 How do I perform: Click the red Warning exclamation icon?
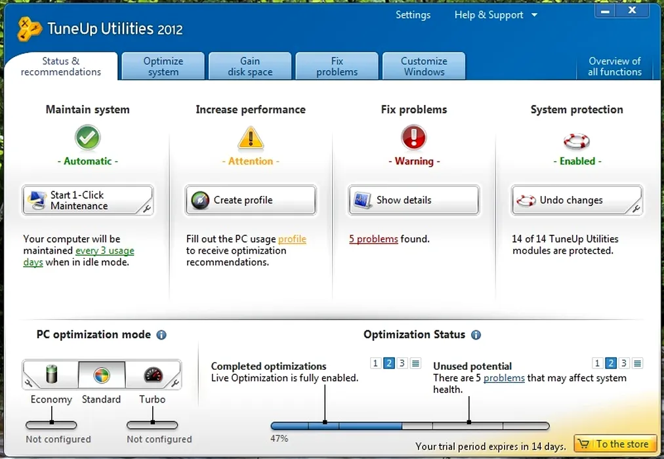[x=413, y=138]
